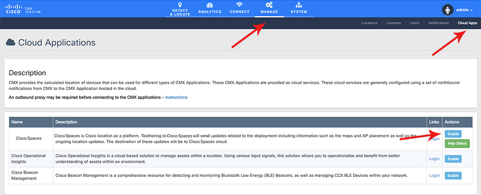Click the green Map Status button

[457, 144]
